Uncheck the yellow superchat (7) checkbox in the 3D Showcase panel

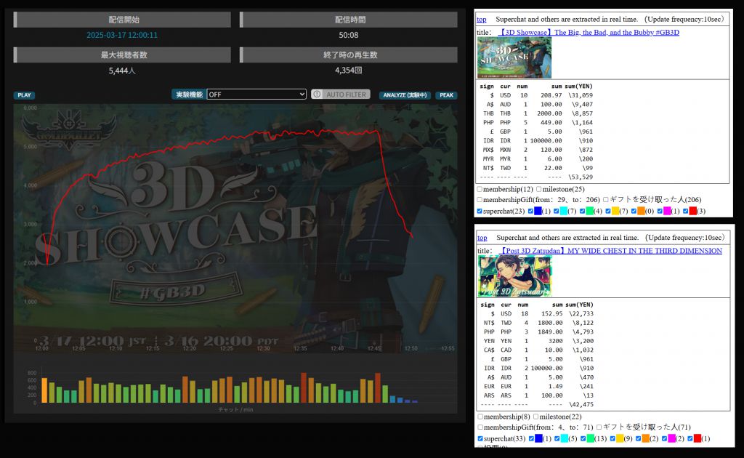608,212
